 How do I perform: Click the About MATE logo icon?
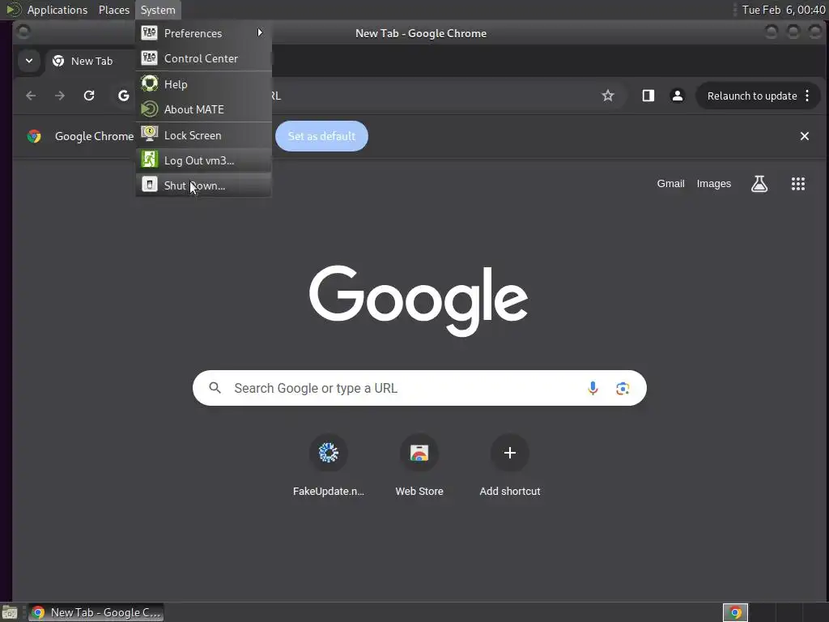click(149, 109)
